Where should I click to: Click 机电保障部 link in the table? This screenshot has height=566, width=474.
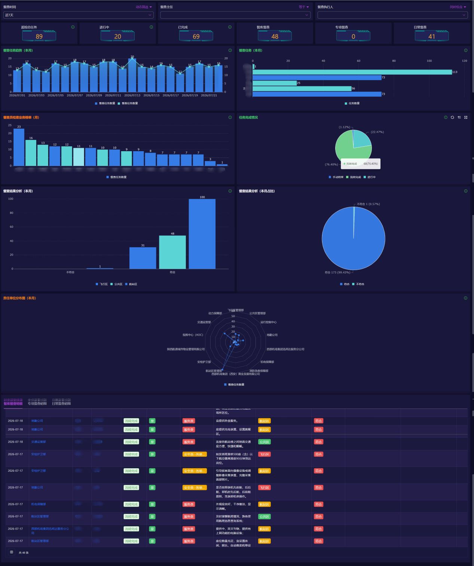(39, 504)
